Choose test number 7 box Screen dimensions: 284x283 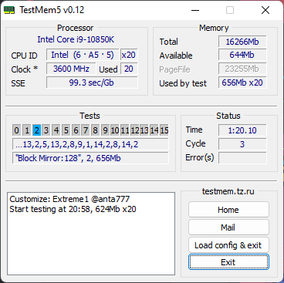pyautogui.click(x=86, y=130)
